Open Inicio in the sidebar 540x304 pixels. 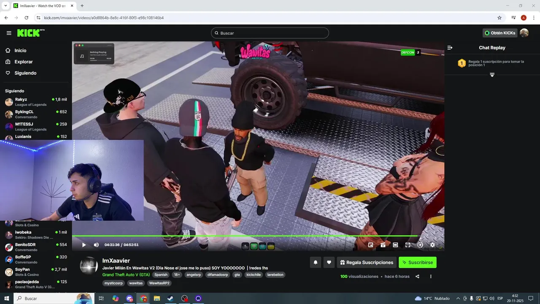pyautogui.click(x=20, y=51)
